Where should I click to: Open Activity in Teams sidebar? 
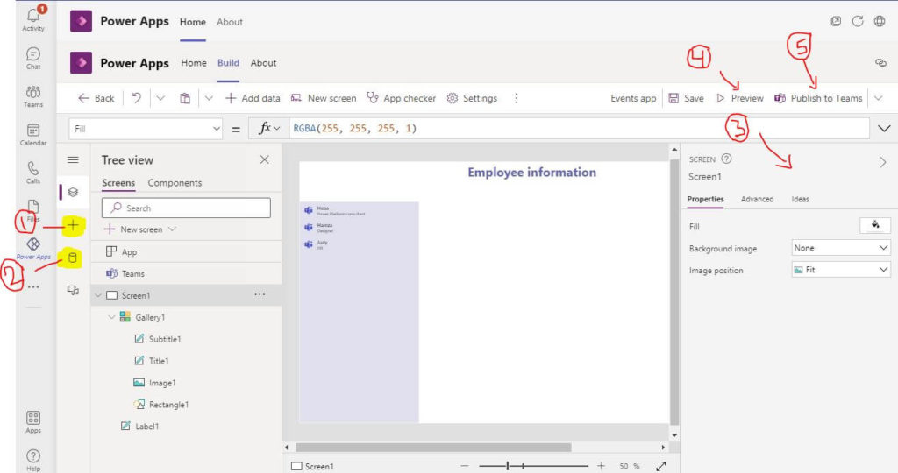coord(33,19)
